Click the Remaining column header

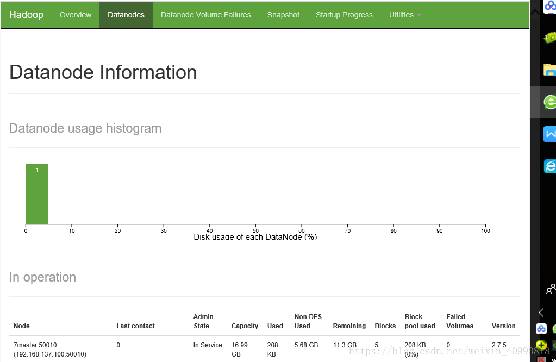(349, 326)
